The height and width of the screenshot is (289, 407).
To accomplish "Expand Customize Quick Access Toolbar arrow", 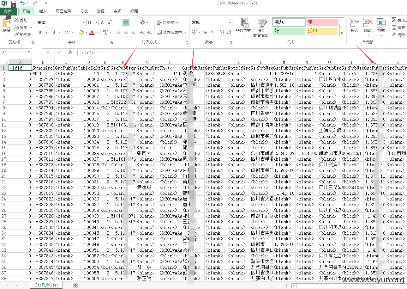I will (x=46, y=3).
